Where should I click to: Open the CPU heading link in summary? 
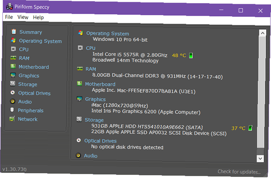click(91, 48)
